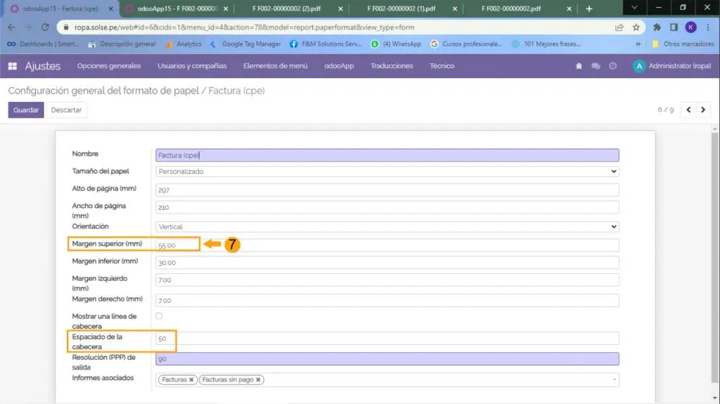Expand the Orientación dropdown

(x=387, y=227)
